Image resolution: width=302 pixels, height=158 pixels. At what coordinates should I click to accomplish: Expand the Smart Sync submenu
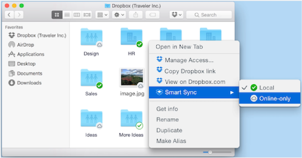(194, 92)
